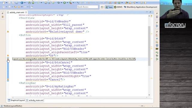The height and width of the screenshot is (108, 192).
Task: Open the Android SDK Manager icon
Action: pos(29,3)
